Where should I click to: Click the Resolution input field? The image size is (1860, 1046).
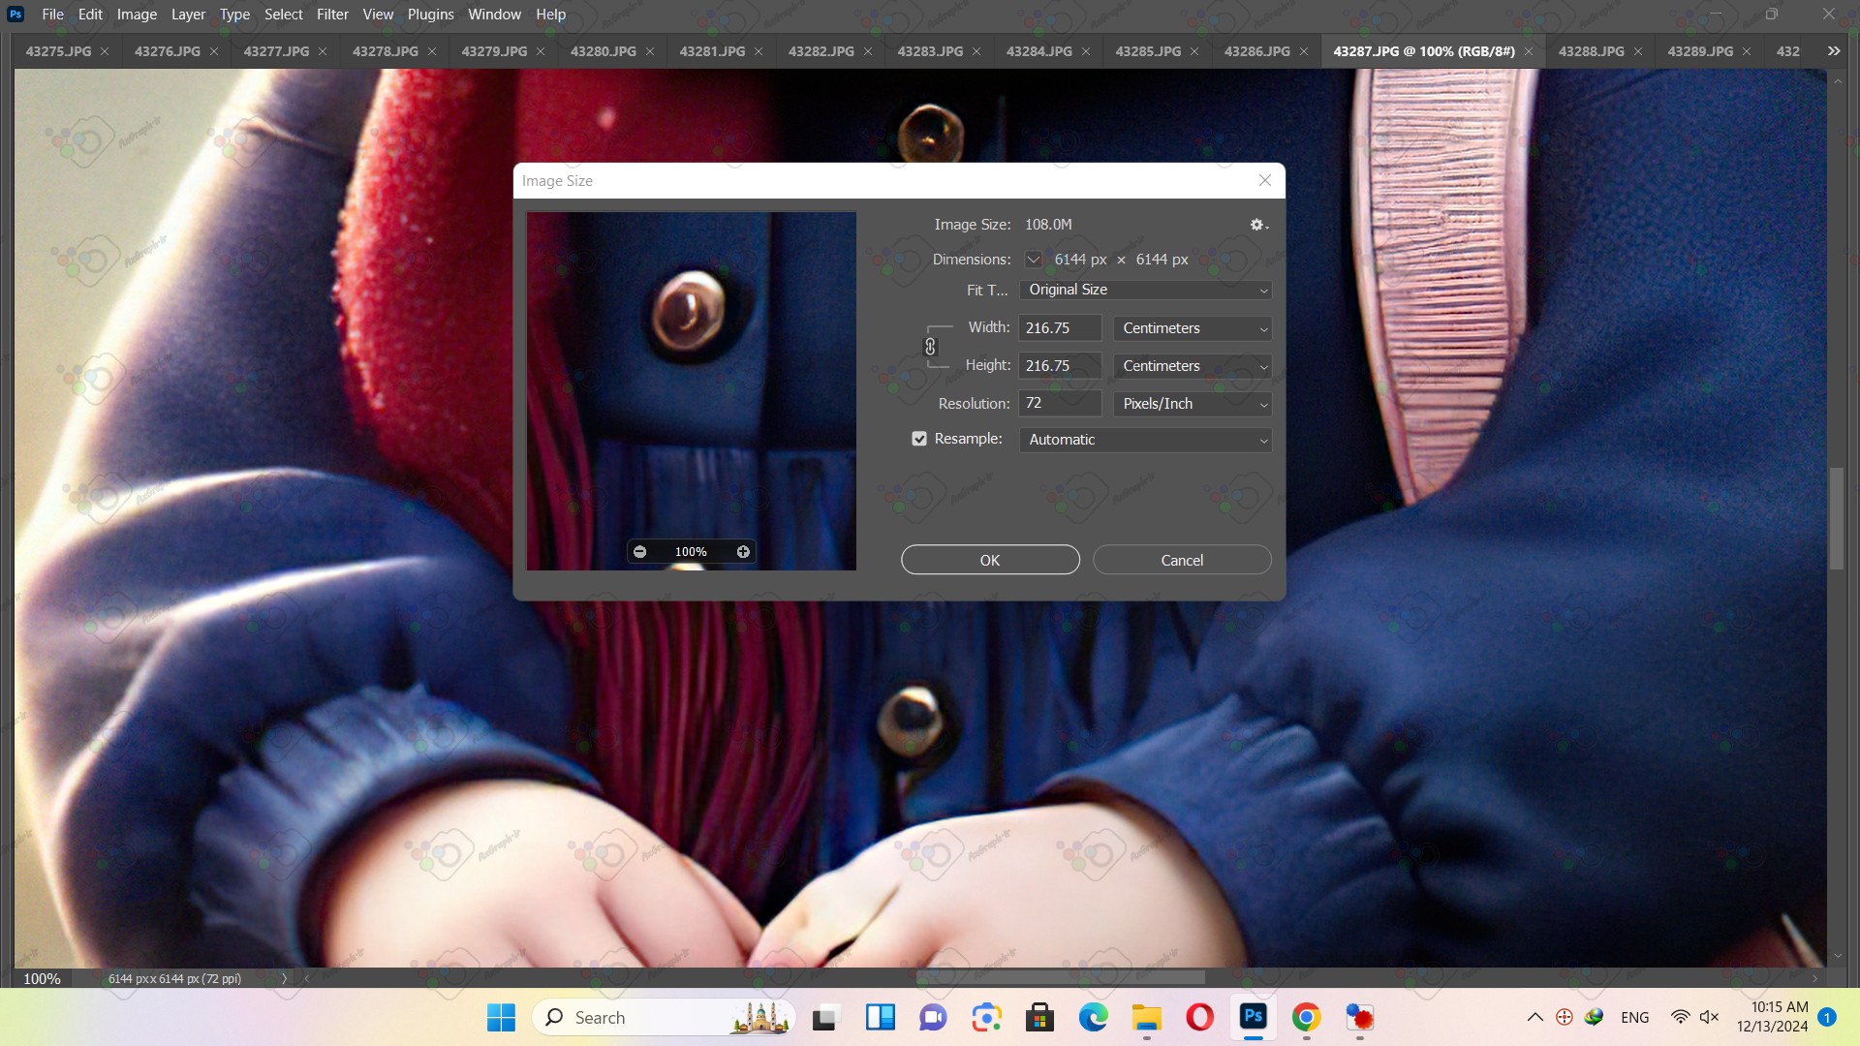tap(1060, 404)
